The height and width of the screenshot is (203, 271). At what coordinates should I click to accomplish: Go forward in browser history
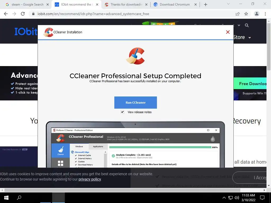pyautogui.click(x=14, y=14)
